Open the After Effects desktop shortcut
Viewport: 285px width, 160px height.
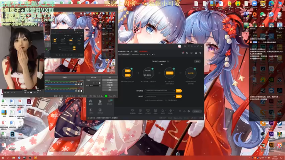tap(271, 134)
